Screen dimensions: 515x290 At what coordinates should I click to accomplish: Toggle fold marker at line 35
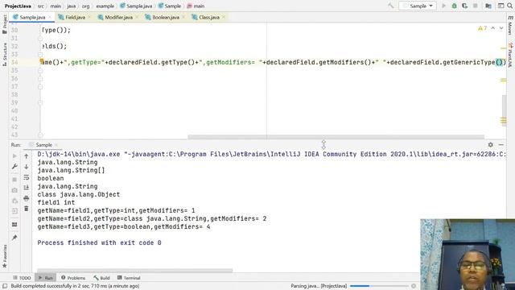coord(40,70)
